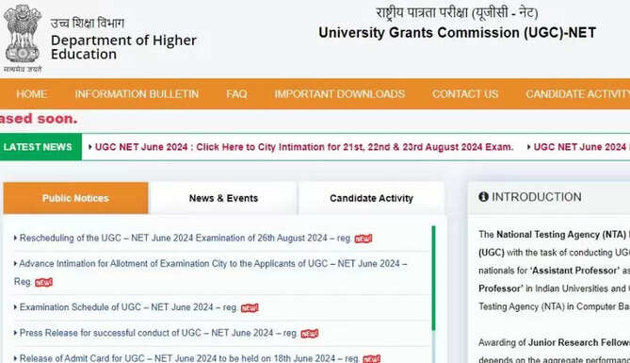Switch to the Candidate Activity tab
The height and width of the screenshot is (363, 630).
tap(371, 198)
